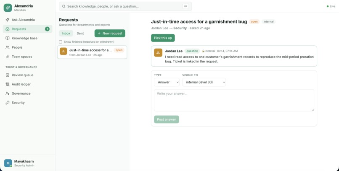Click the plus icon on New request
Viewport: 339px width, 171px height.
[99, 34]
